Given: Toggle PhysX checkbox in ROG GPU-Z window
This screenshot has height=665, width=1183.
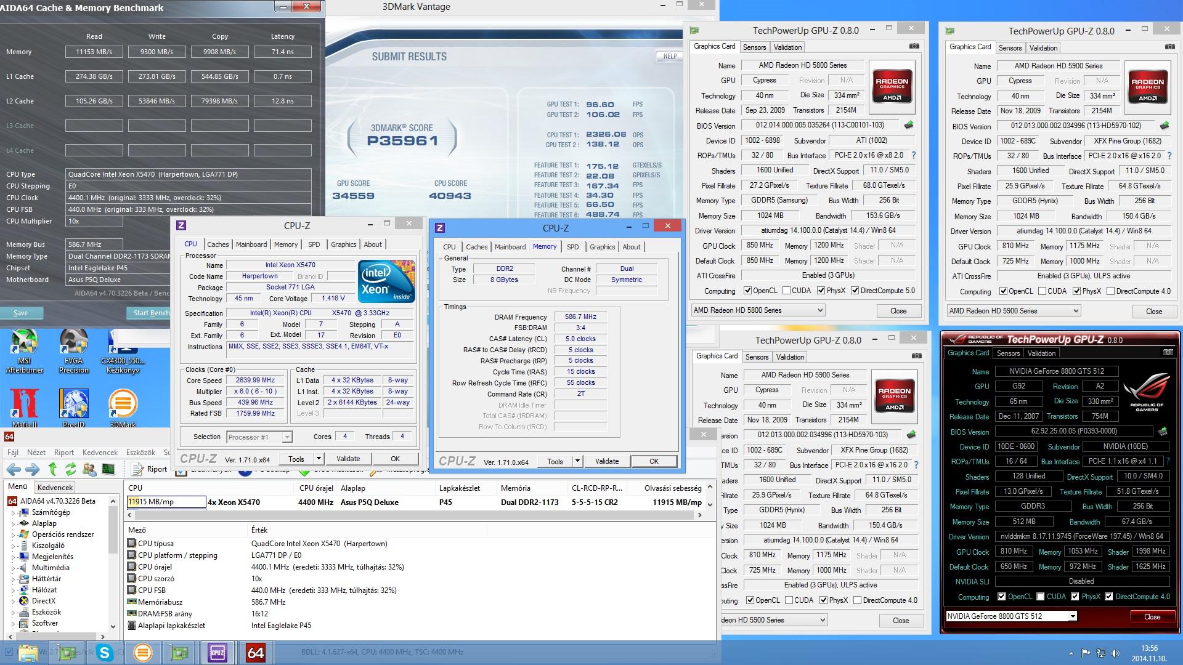Looking at the screenshot, I should [1075, 597].
